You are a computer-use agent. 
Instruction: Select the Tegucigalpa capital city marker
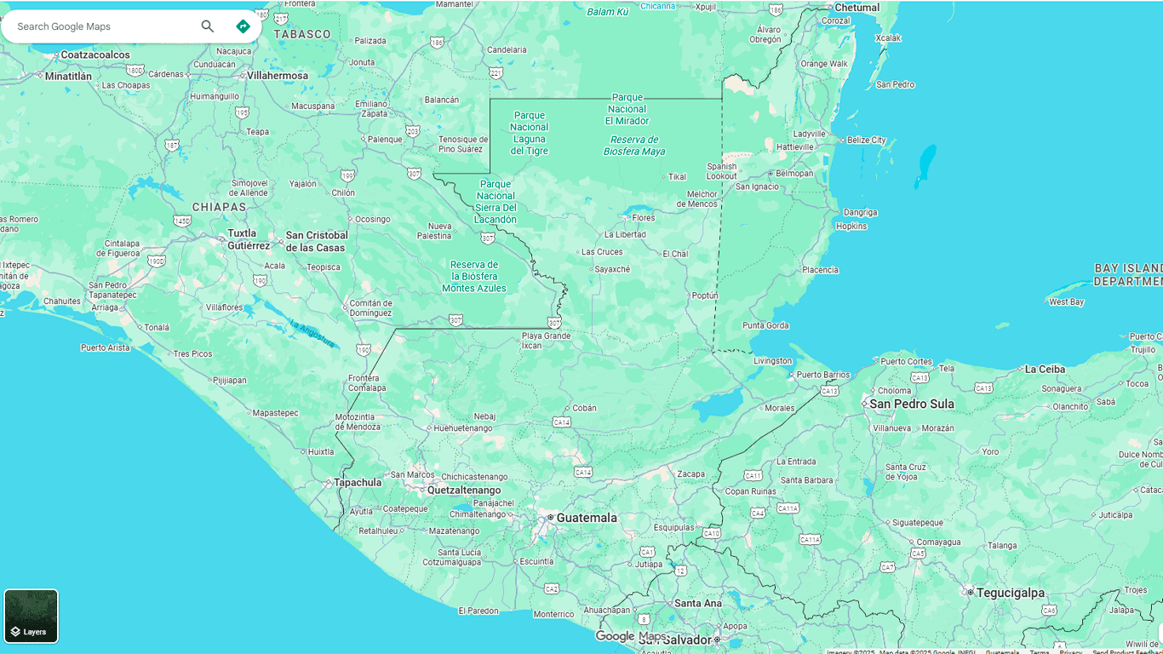(970, 592)
